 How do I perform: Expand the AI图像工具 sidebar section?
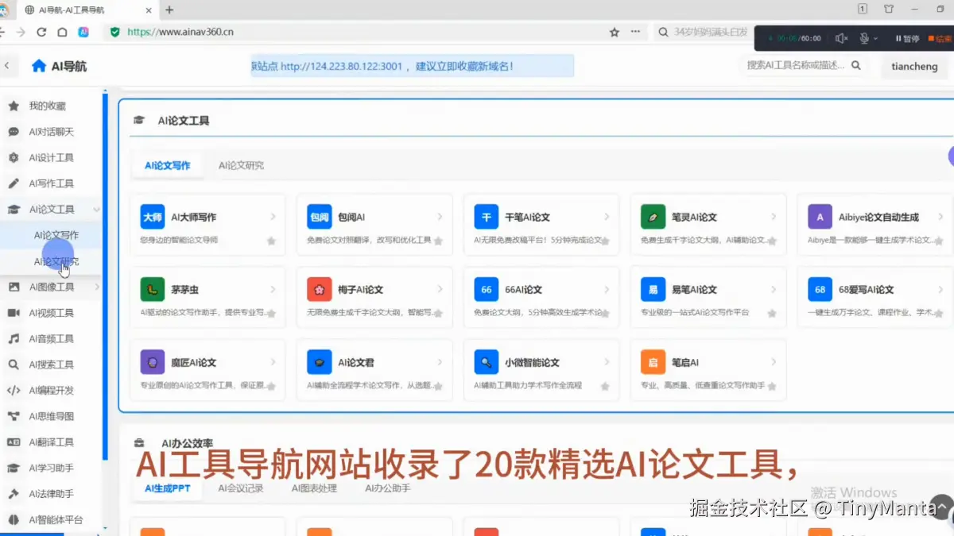point(97,287)
